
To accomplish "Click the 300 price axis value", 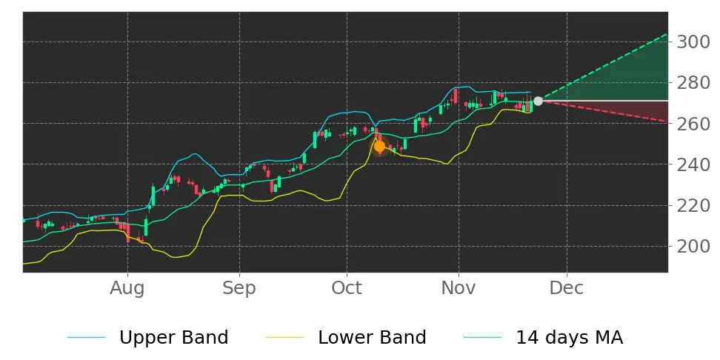I will pyautogui.click(x=693, y=42).
